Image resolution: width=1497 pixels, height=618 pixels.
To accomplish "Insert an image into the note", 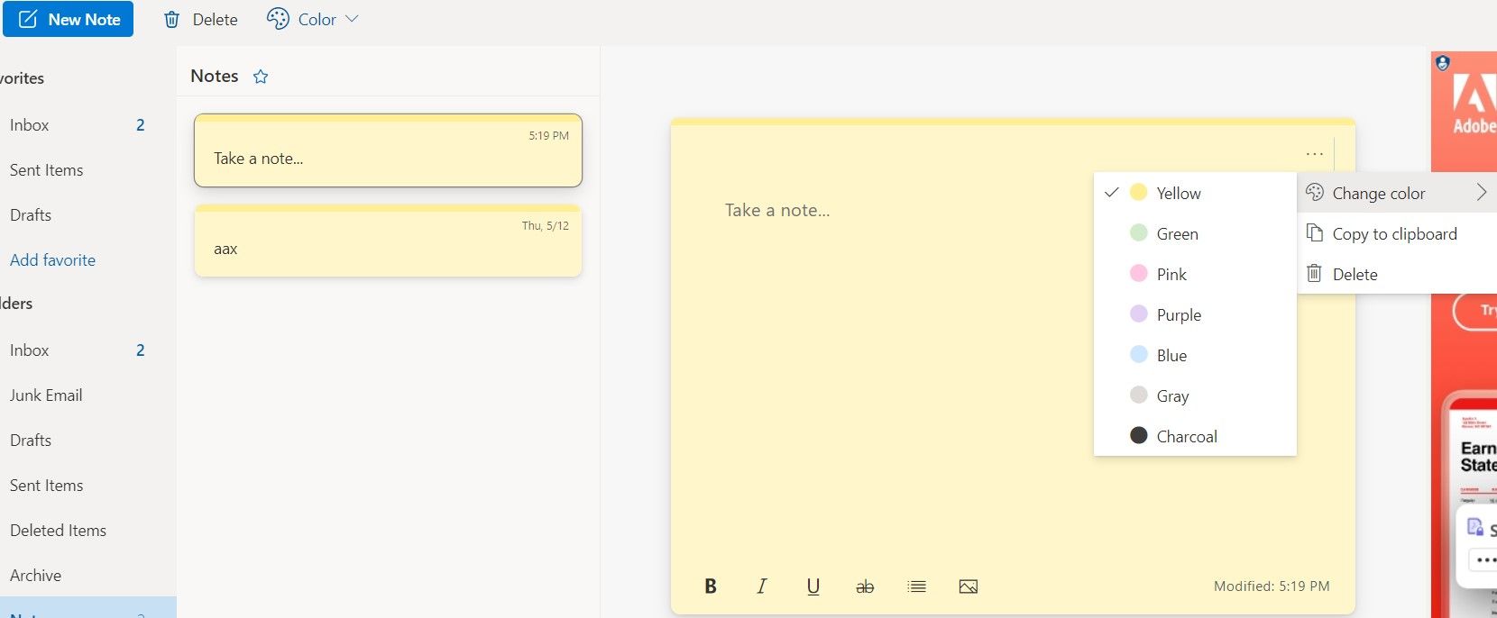I will click(x=969, y=586).
